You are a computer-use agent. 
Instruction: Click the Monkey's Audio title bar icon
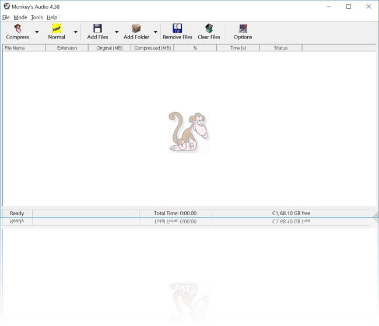point(7,6)
